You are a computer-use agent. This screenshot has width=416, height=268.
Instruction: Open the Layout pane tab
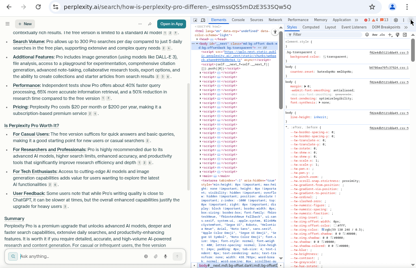pos(330,27)
